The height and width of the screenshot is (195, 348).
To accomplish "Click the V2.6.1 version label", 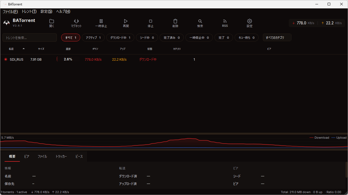I will tap(17, 26).
